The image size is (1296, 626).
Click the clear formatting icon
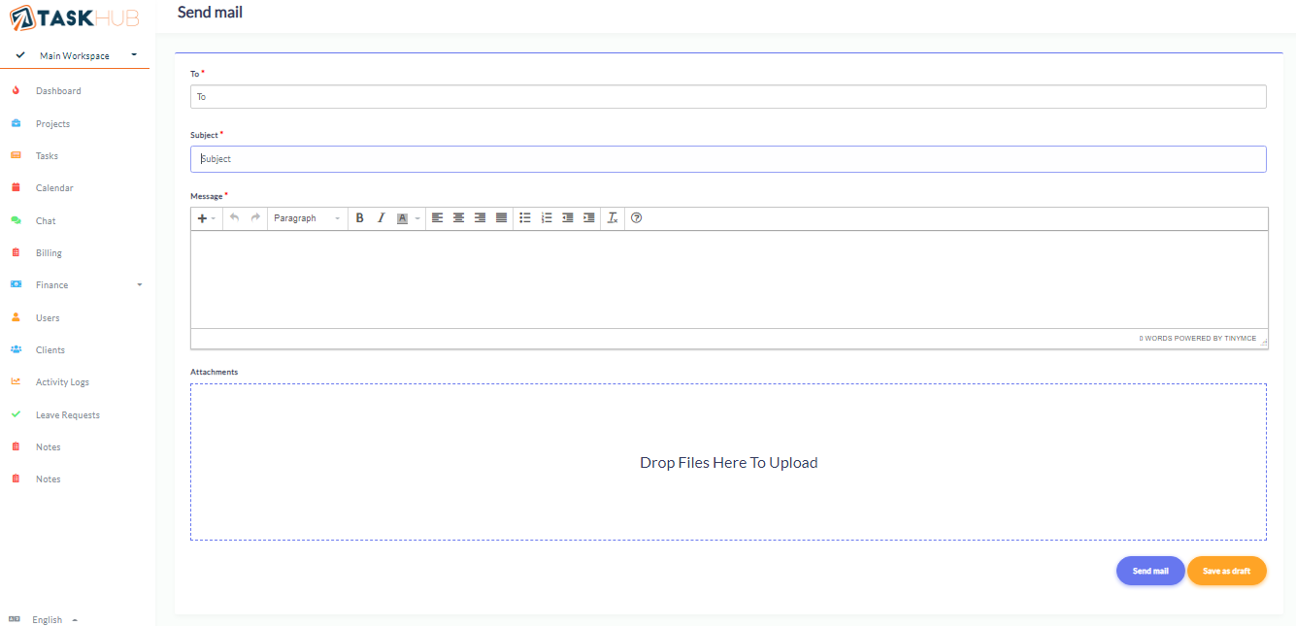pos(612,217)
